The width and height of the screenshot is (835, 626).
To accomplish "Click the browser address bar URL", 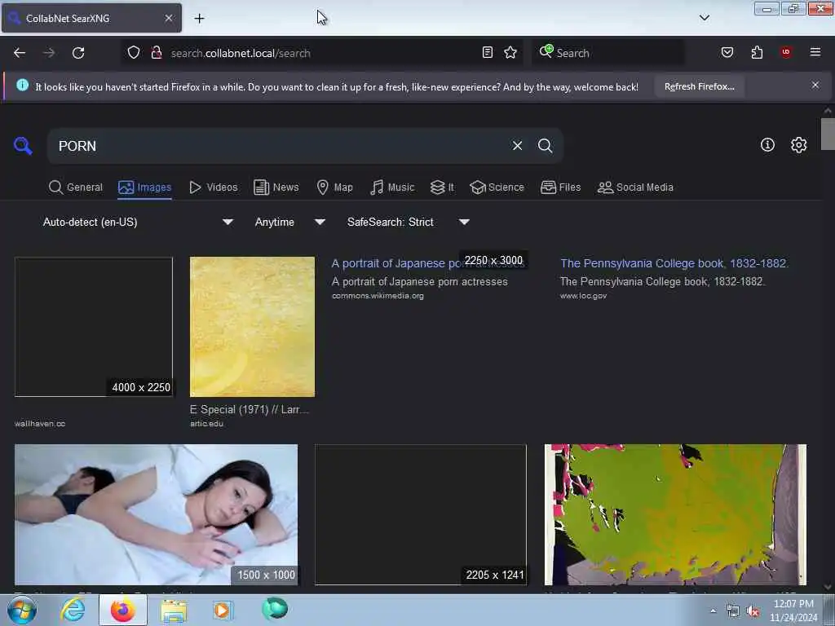I will click(241, 53).
